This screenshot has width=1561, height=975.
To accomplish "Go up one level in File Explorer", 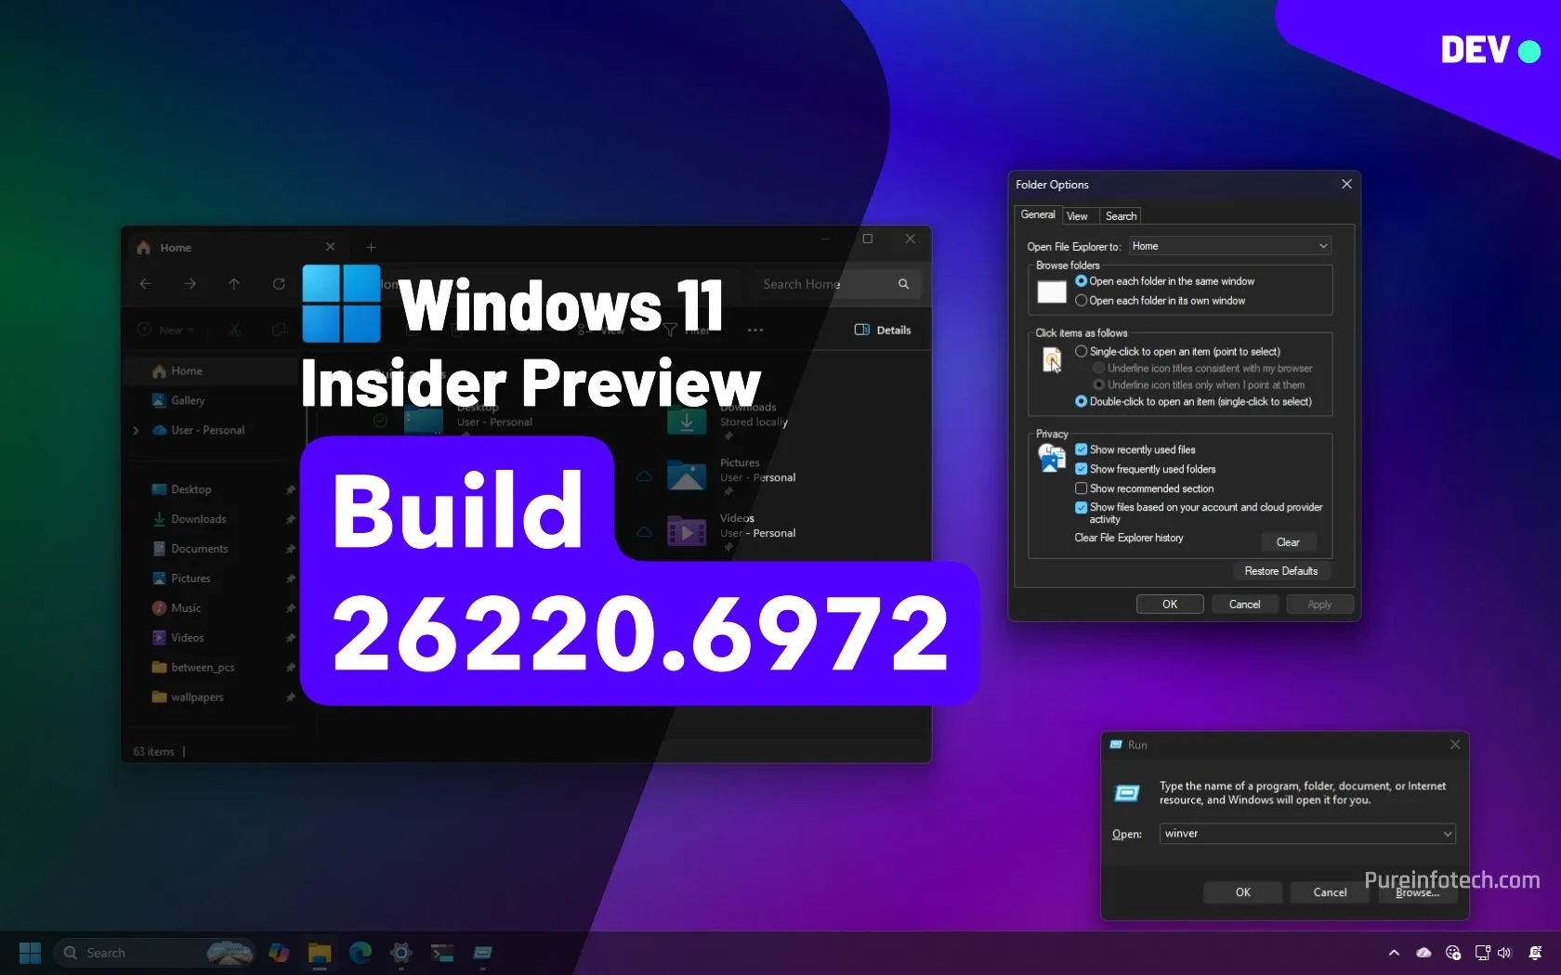I will pyautogui.click(x=234, y=284).
